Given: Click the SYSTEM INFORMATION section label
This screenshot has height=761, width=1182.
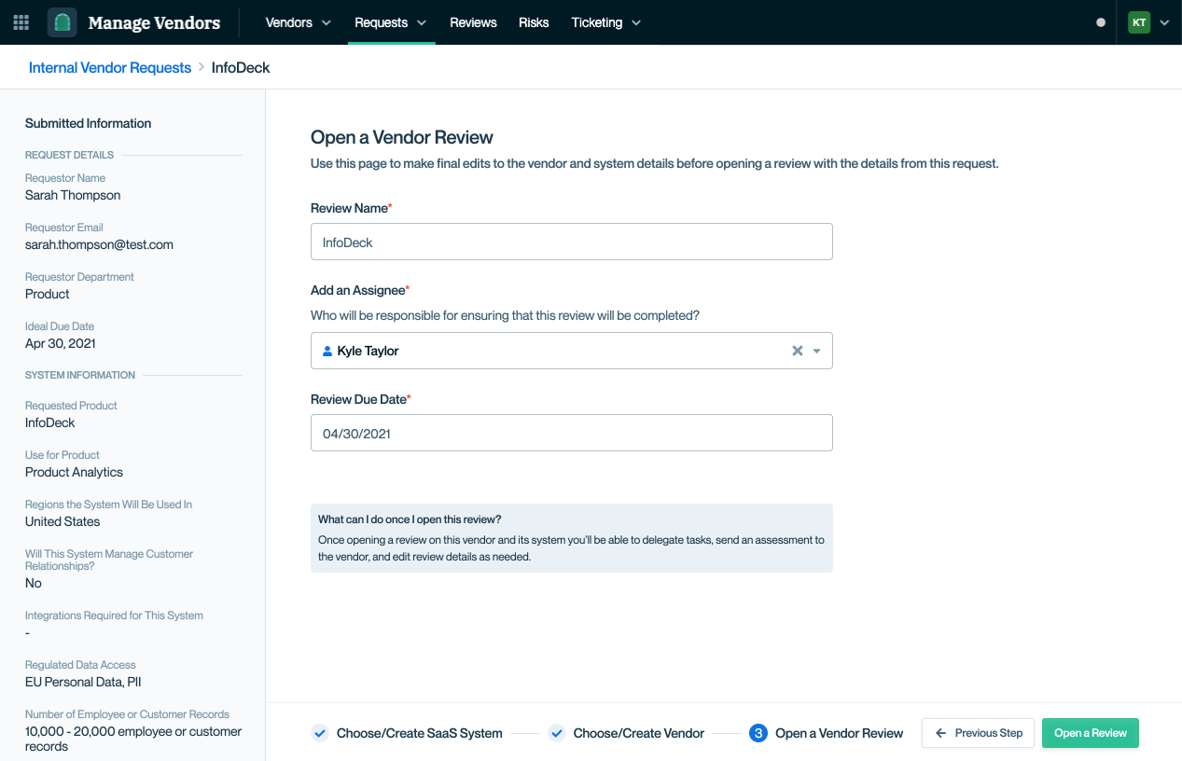Looking at the screenshot, I should pos(80,375).
